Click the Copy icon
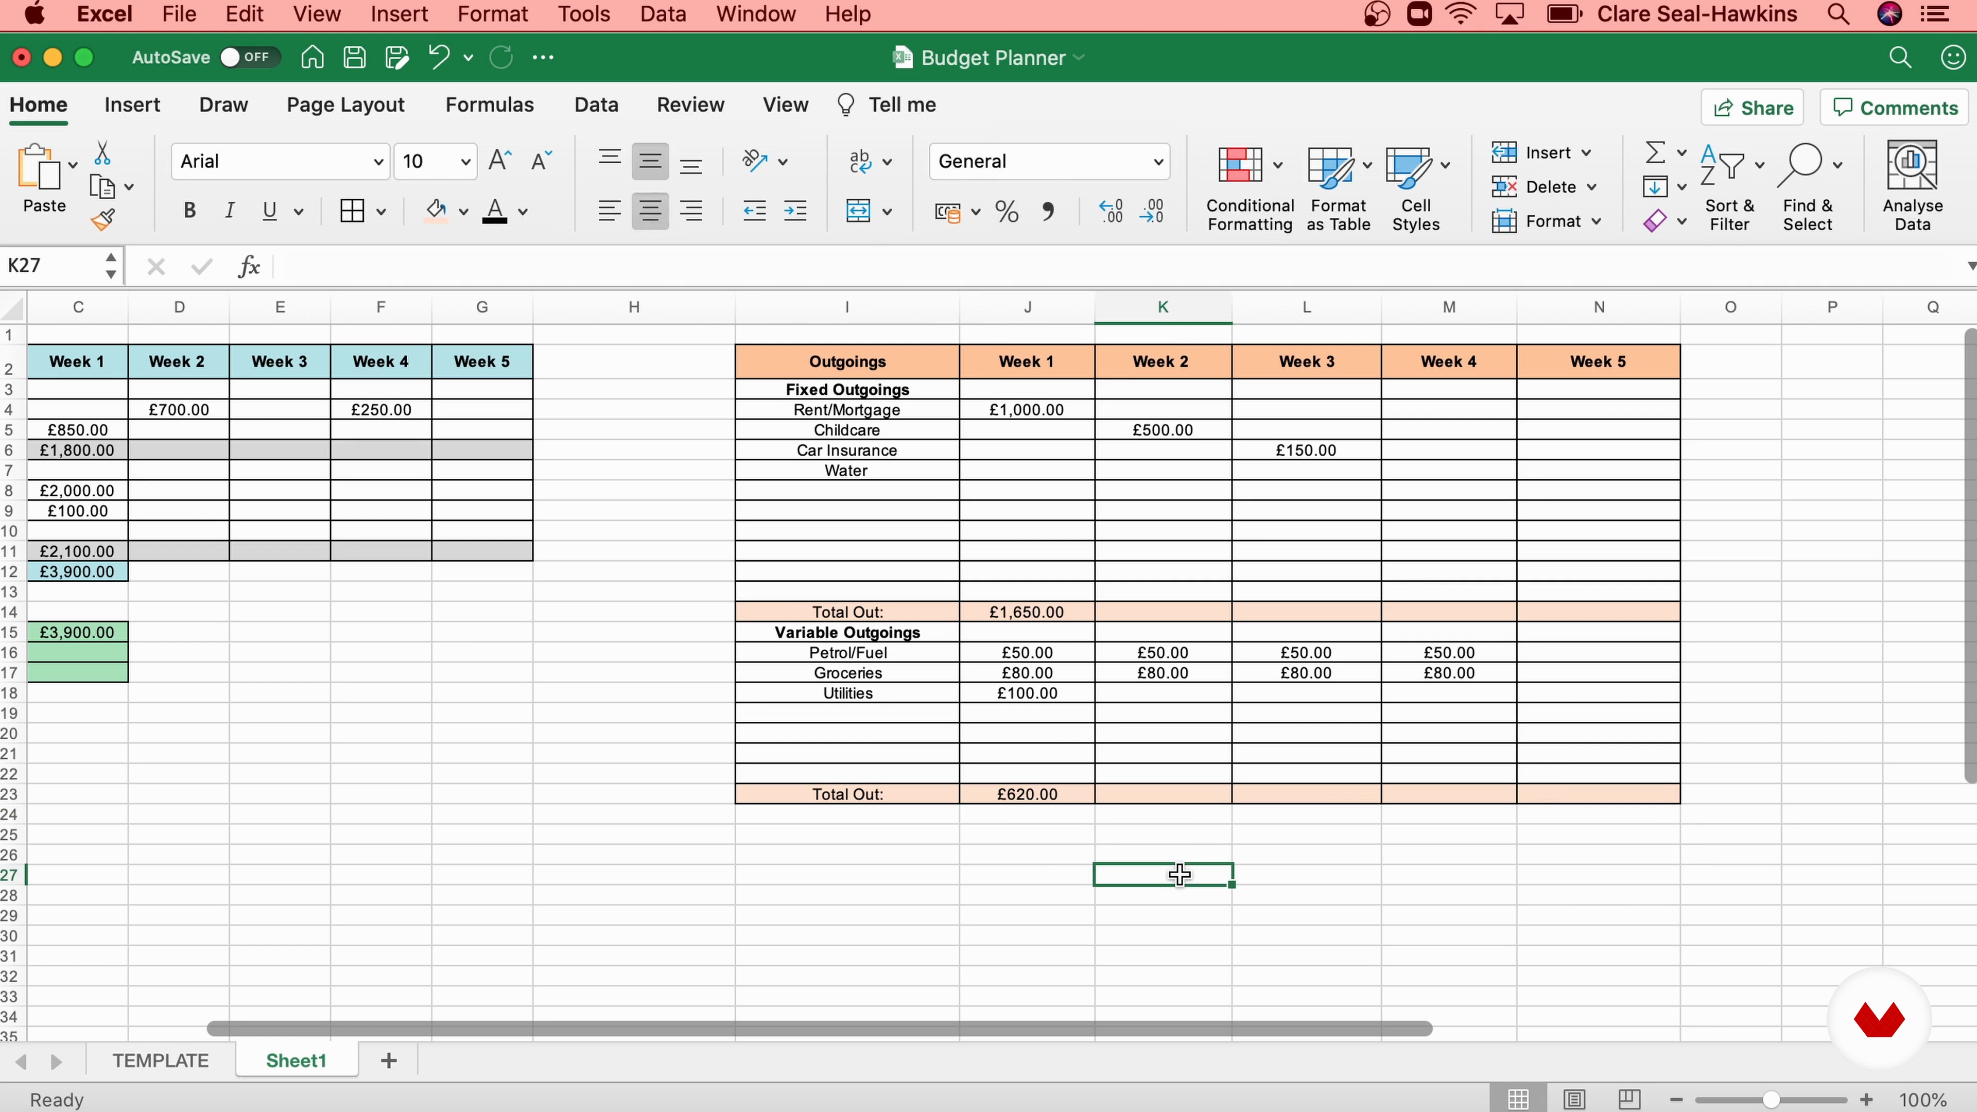The width and height of the screenshot is (1977, 1112). tap(101, 186)
